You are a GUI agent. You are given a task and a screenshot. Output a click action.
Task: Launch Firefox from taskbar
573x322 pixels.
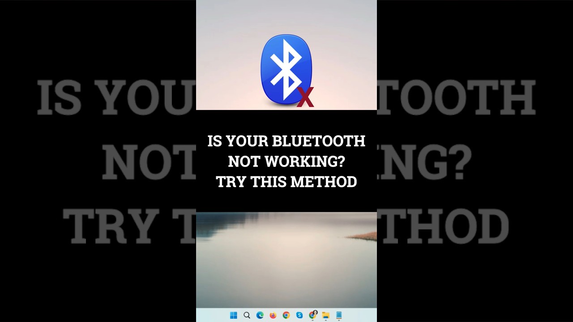273,315
